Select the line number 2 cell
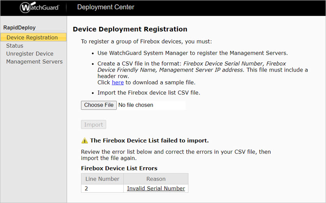Viewport: 326px width, 203px height. tap(102, 188)
